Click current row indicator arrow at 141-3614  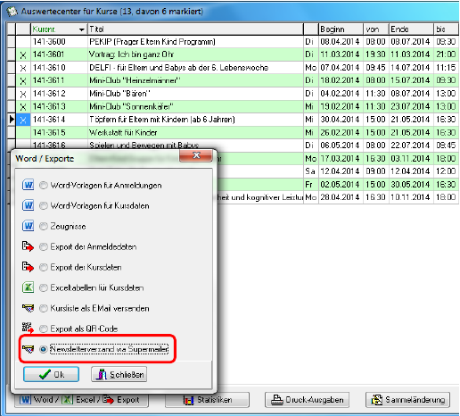(12, 120)
